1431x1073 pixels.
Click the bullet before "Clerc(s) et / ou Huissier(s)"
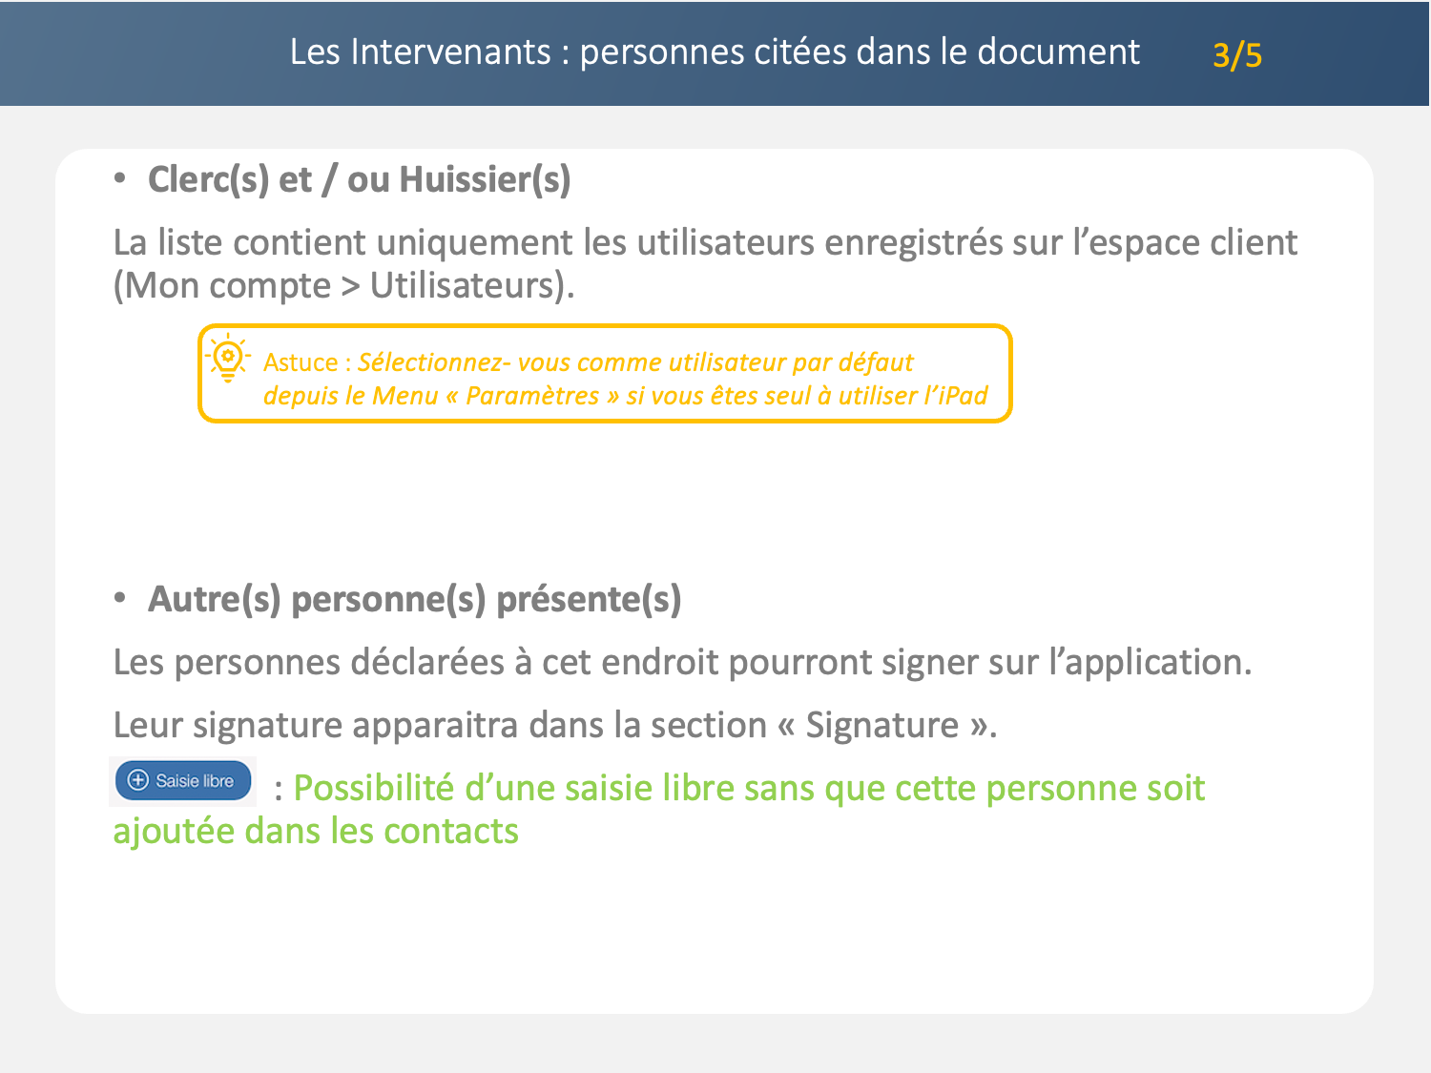point(120,177)
